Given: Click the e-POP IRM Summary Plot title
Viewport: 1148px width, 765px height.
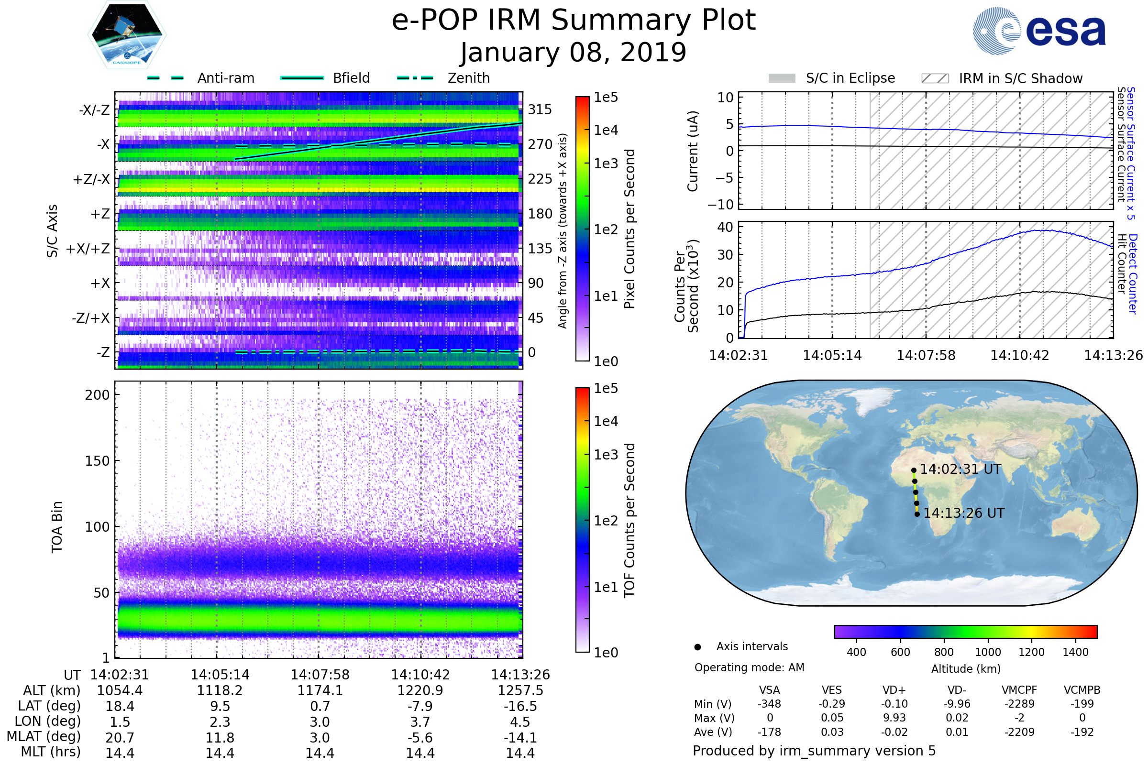Looking at the screenshot, I should [574, 21].
